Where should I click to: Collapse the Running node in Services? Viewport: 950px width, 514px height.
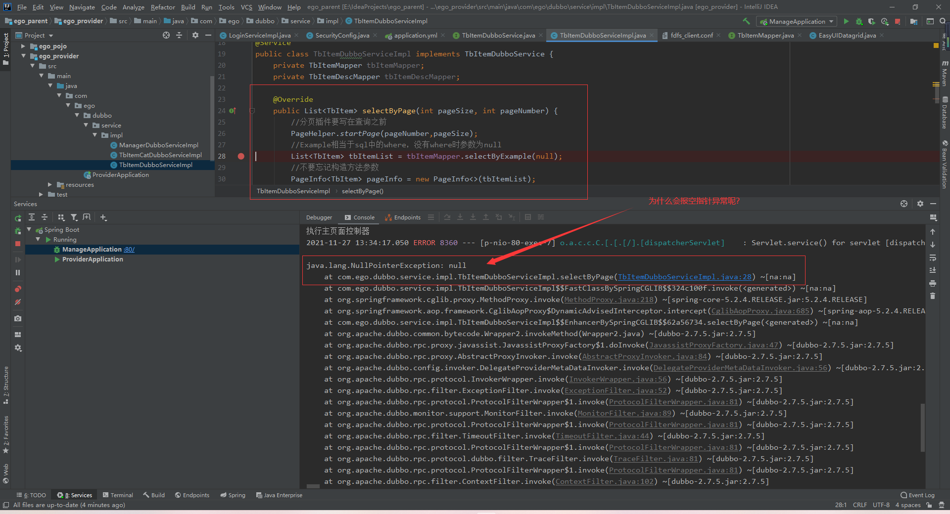point(38,240)
